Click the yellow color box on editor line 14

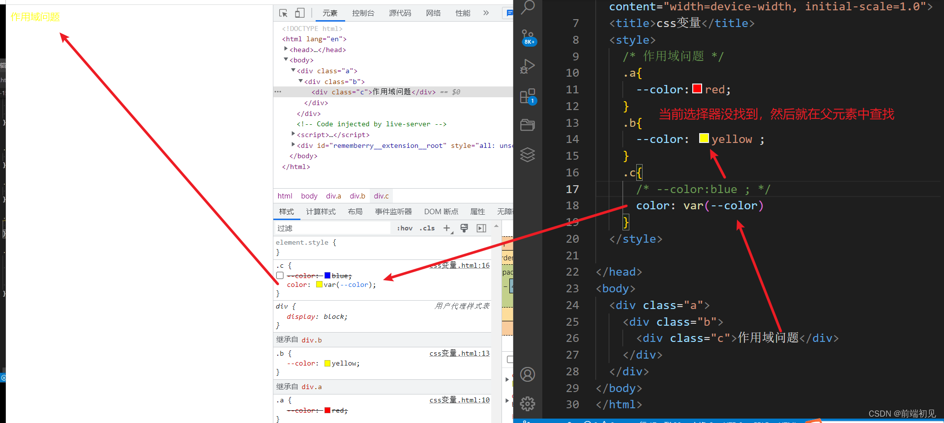704,139
